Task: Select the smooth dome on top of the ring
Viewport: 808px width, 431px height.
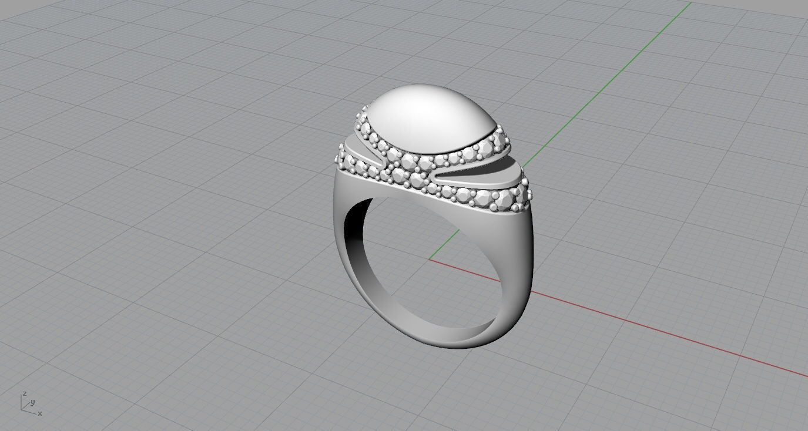Action: (x=433, y=120)
